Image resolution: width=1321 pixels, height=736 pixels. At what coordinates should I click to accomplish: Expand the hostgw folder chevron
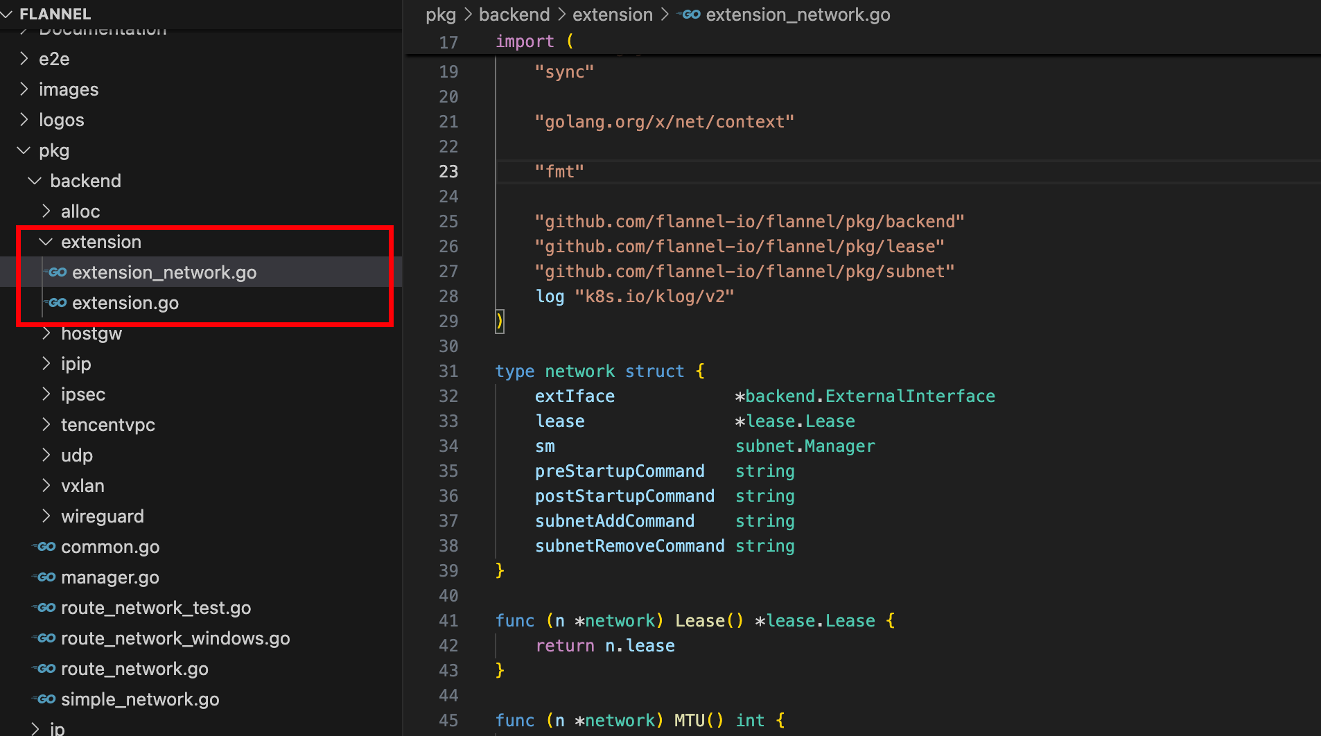point(46,333)
